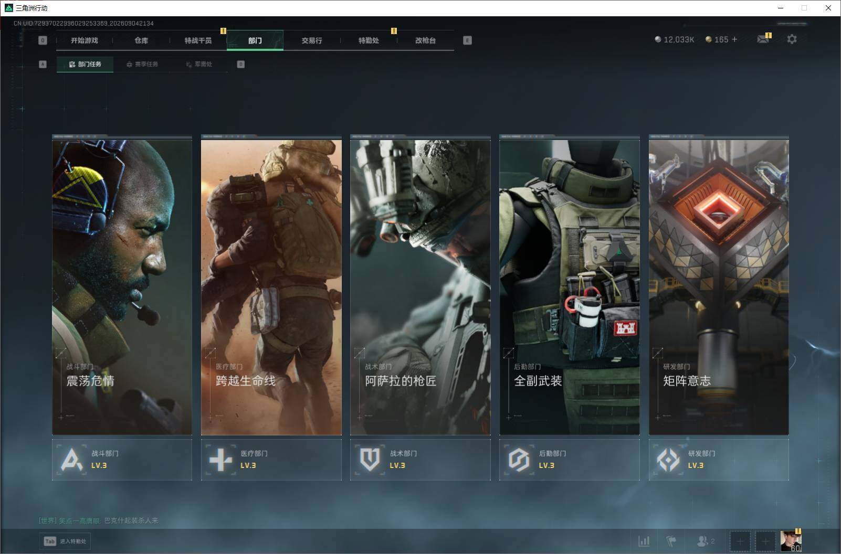The image size is (841, 554).
Task: Click the 战术部门 shield emblem icon
Action: tap(370, 460)
